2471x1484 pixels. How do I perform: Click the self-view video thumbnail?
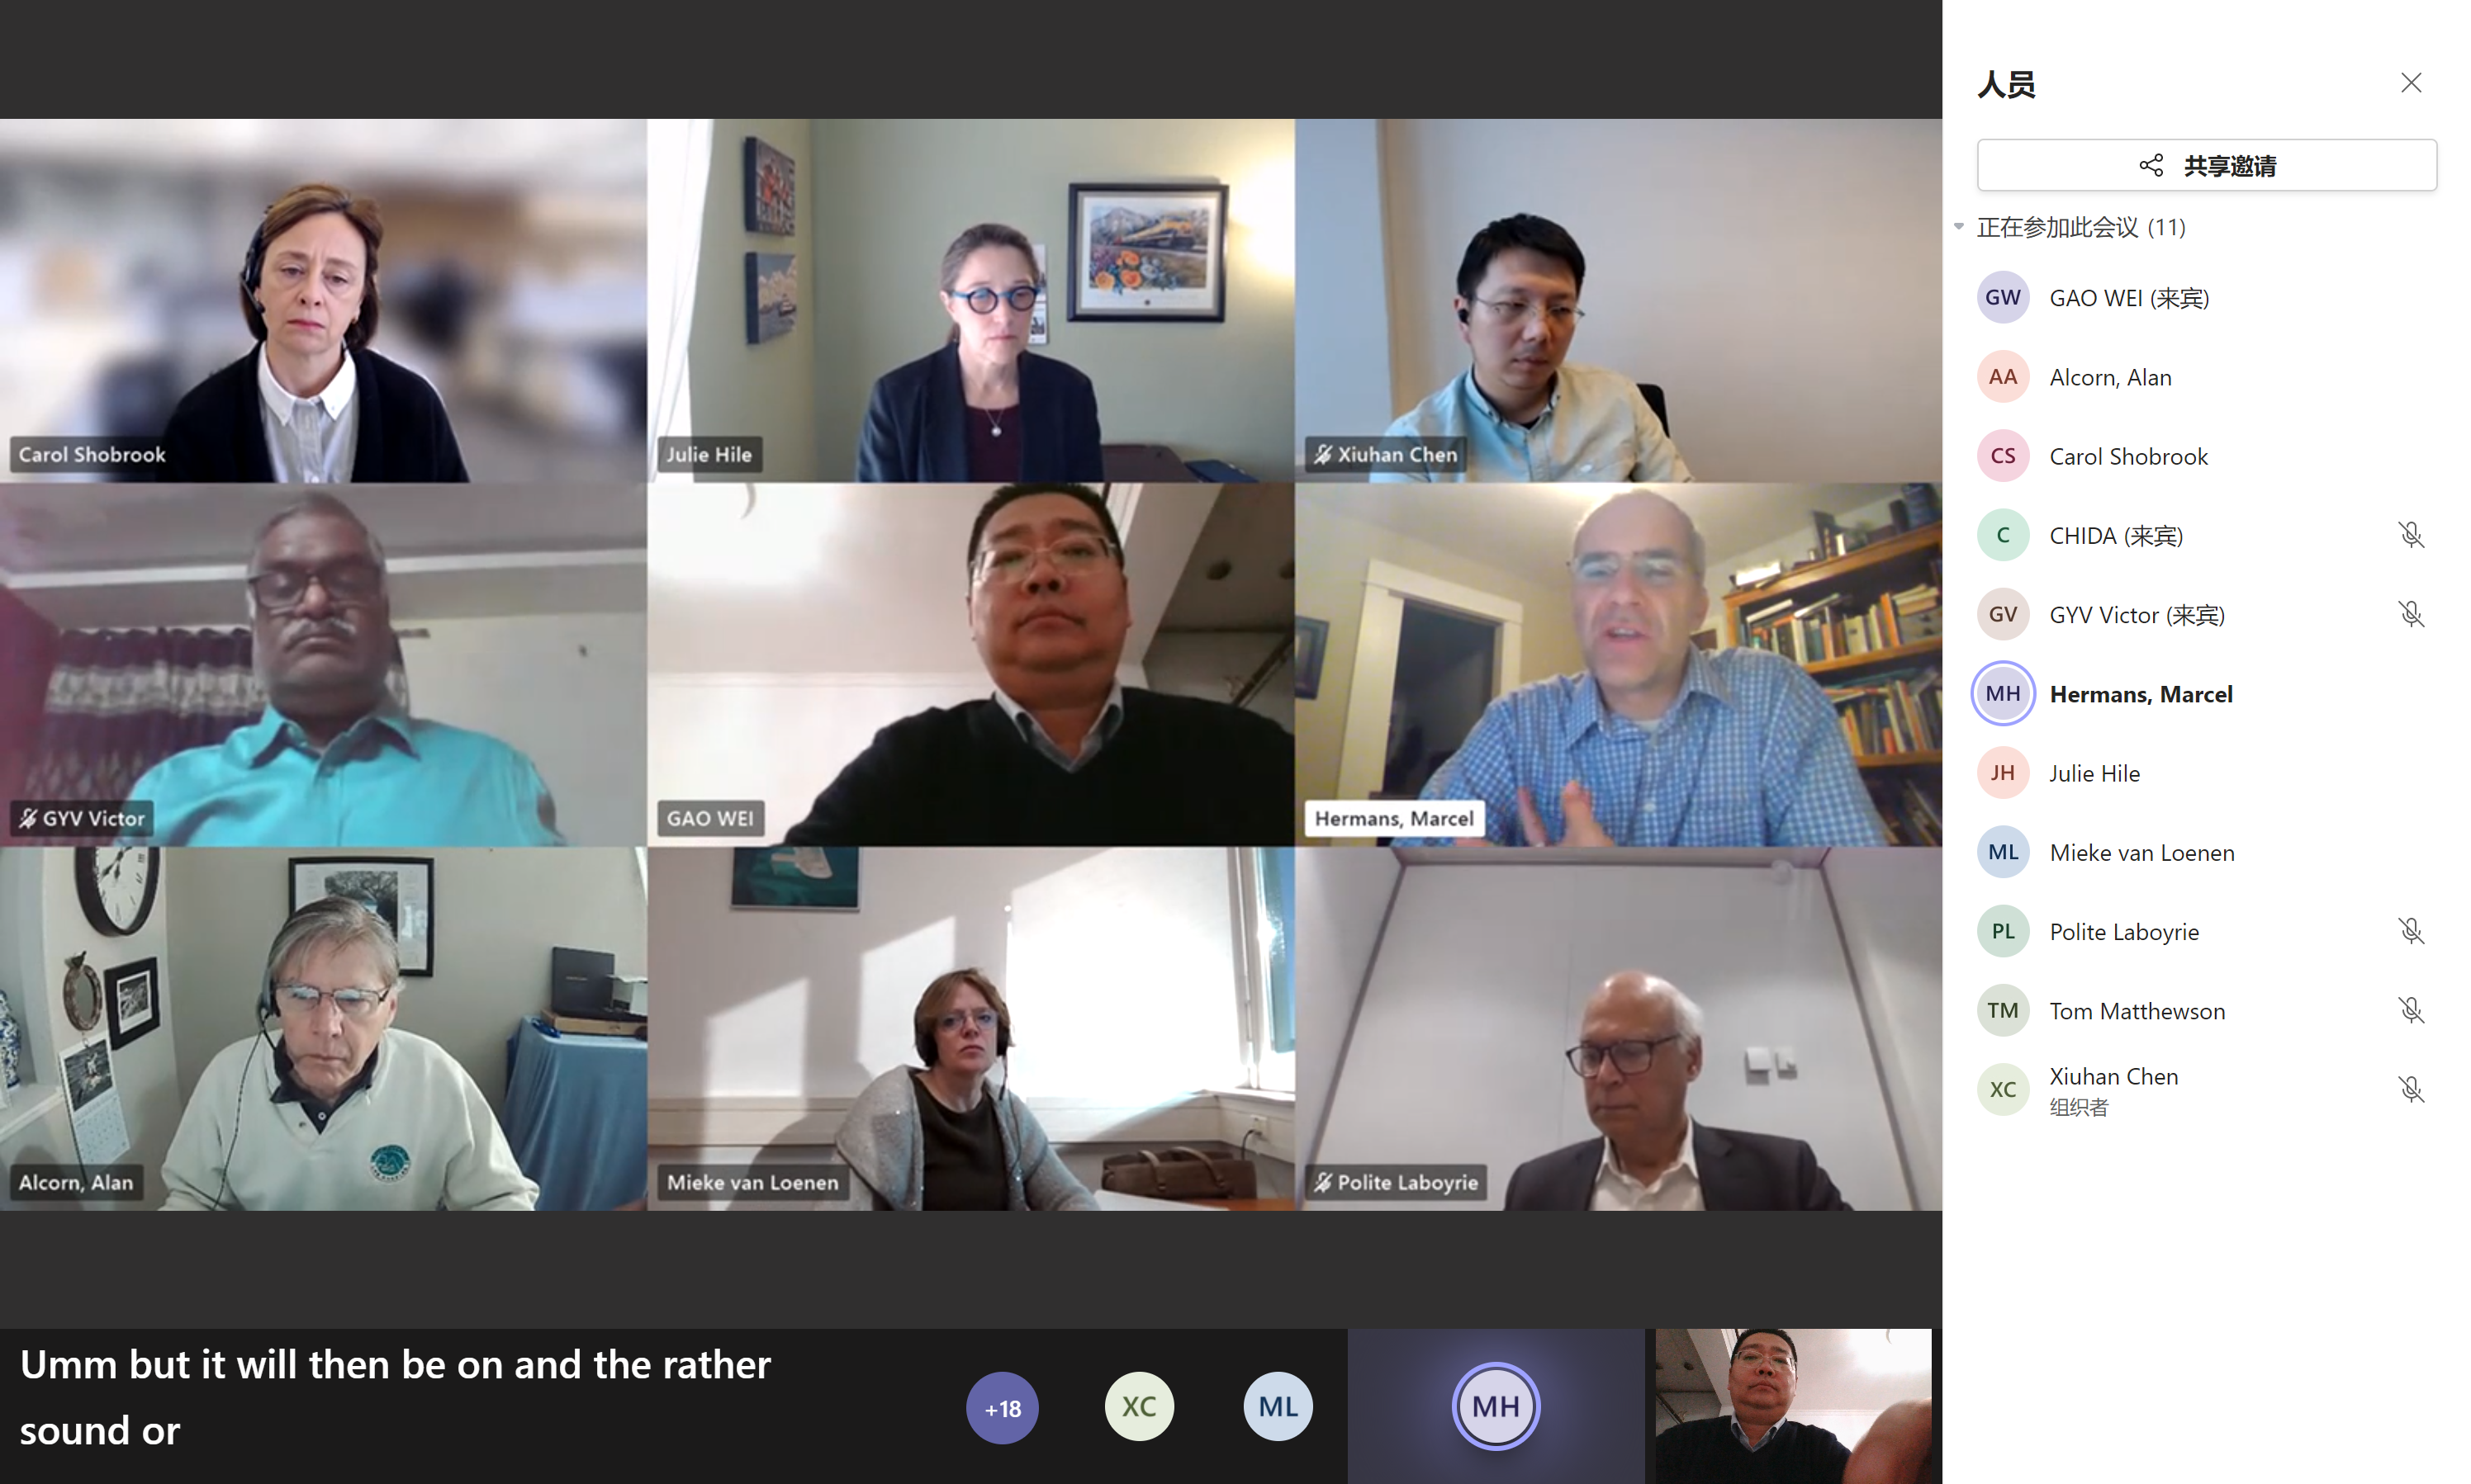click(1794, 1406)
